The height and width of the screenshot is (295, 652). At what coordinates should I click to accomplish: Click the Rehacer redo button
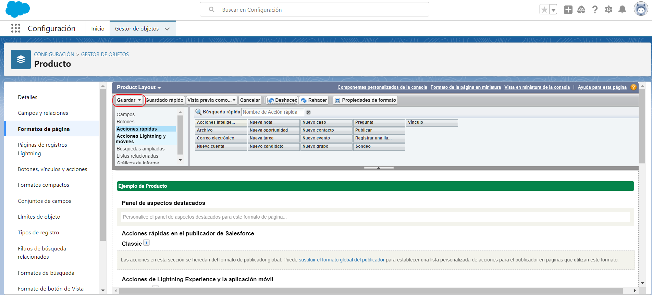pyautogui.click(x=314, y=100)
